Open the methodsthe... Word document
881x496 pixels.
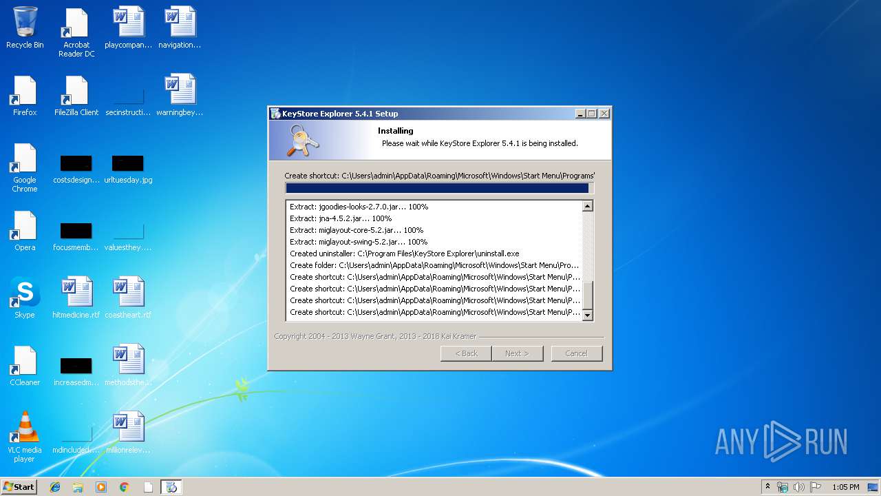click(x=128, y=365)
